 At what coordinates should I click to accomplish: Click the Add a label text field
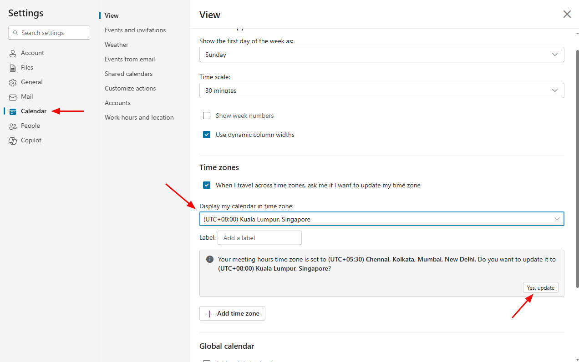point(259,238)
